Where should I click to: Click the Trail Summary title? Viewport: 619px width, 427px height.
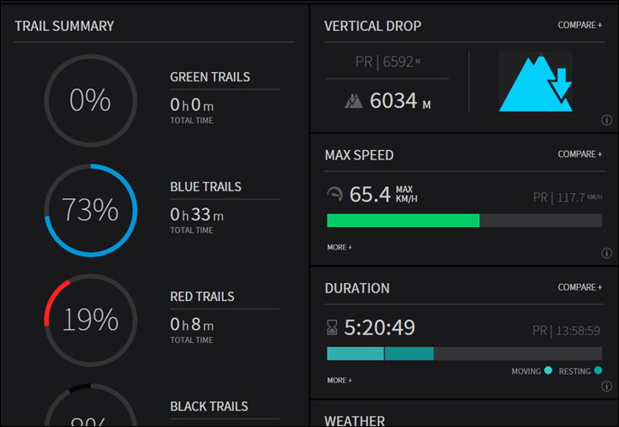64,26
